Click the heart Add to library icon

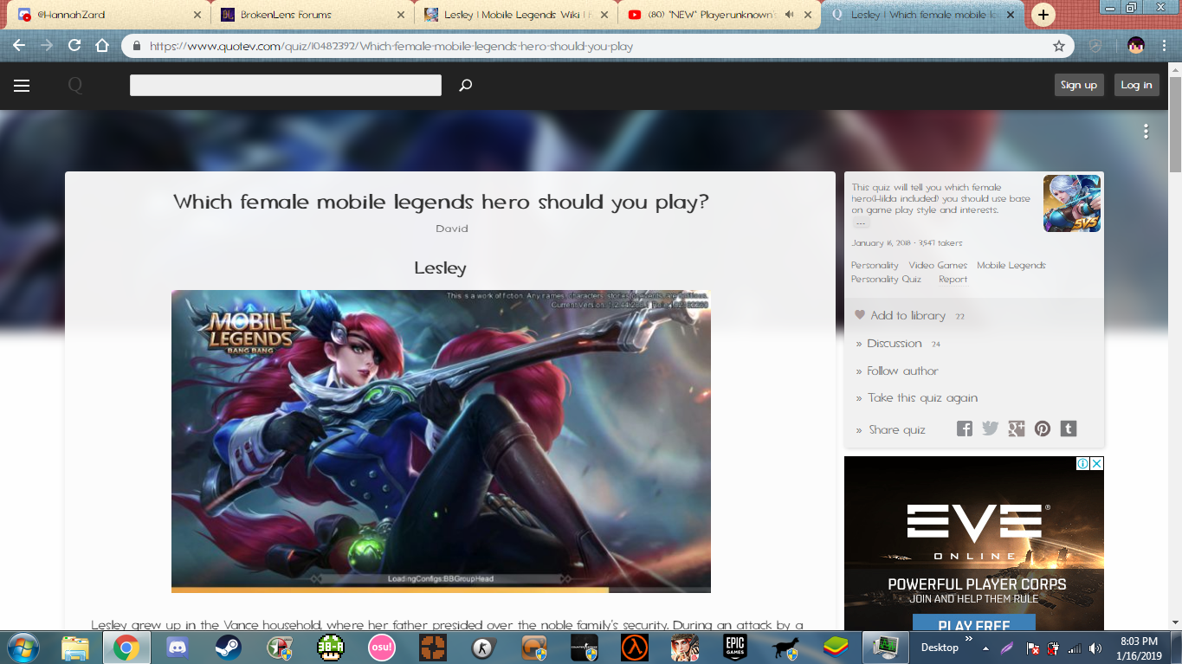[x=860, y=315]
